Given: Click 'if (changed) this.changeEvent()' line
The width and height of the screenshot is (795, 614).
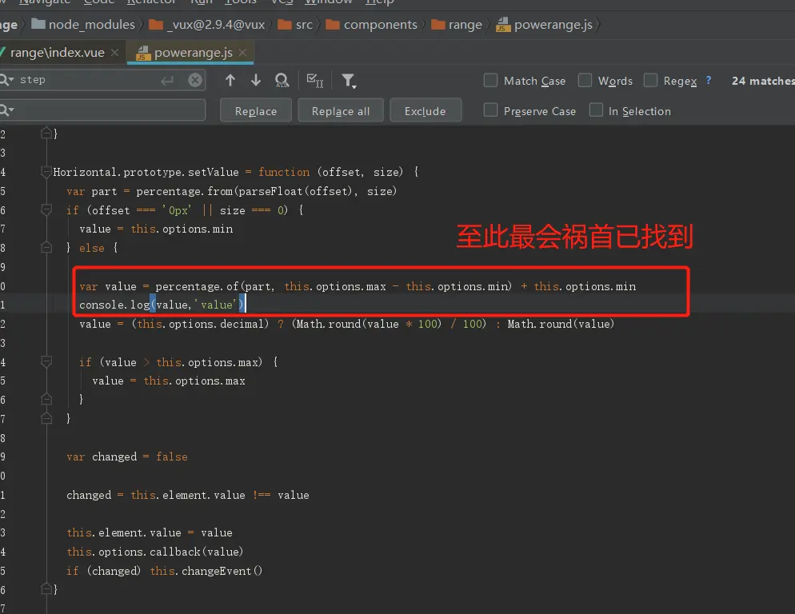Looking at the screenshot, I should click(x=164, y=571).
